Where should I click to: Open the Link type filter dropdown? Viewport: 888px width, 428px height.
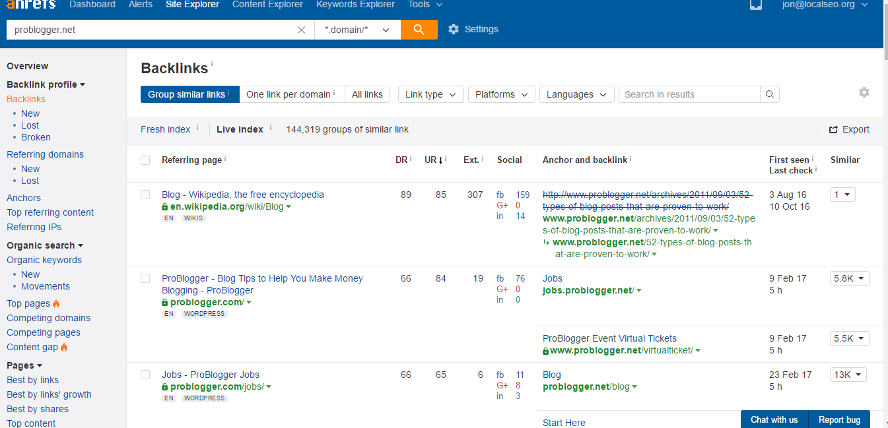pos(431,94)
